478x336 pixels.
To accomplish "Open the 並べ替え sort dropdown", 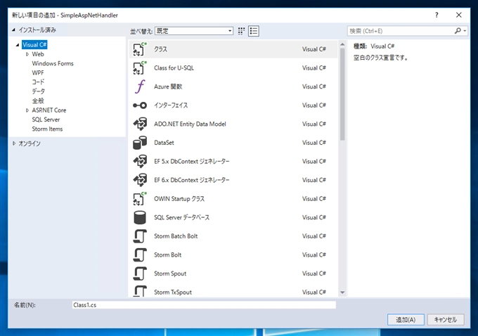I will (194, 31).
